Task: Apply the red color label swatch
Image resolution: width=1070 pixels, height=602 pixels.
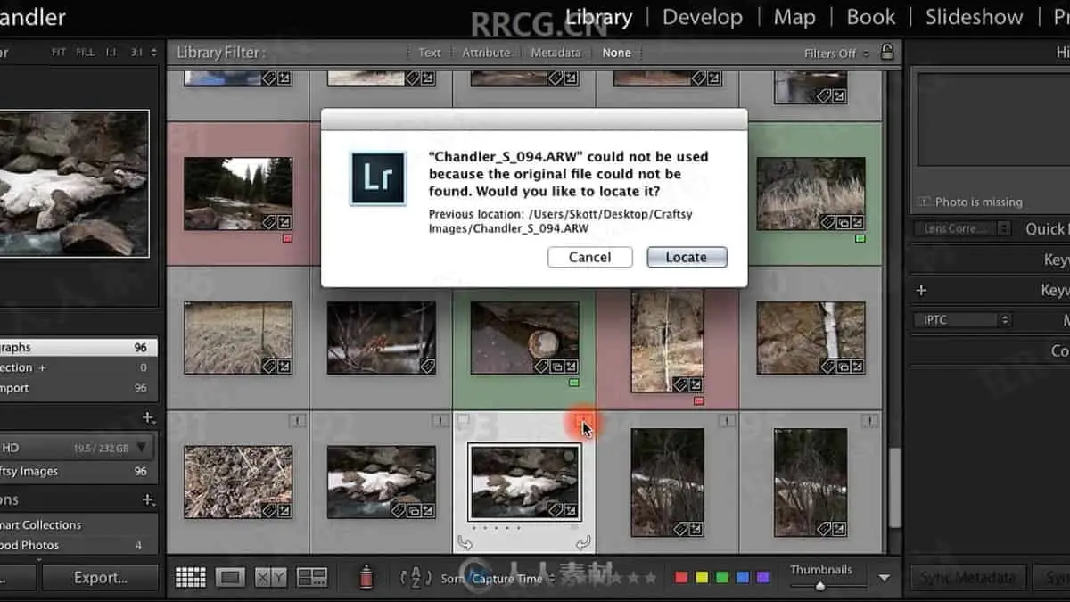Action: 681,578
